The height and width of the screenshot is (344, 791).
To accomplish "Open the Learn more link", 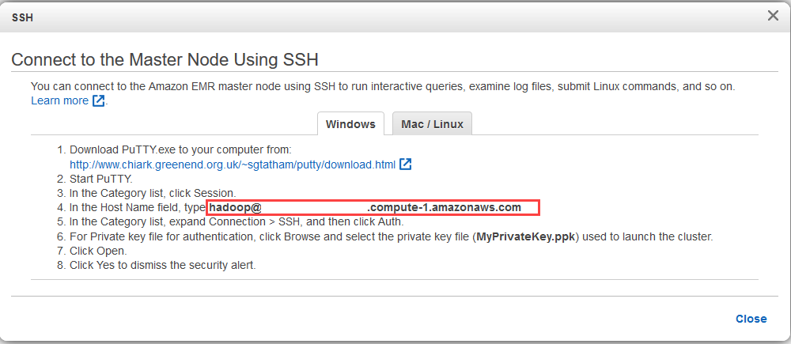I will coord(59,100).
